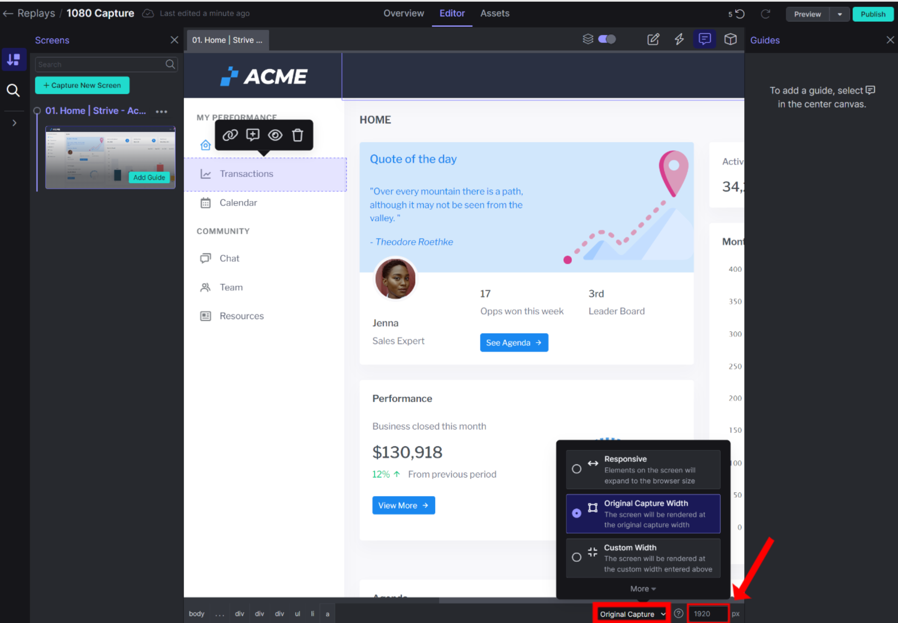898x623 pixels.
Task: Click the link icon in floating toolbar
Action: click(x=230, y=135)
